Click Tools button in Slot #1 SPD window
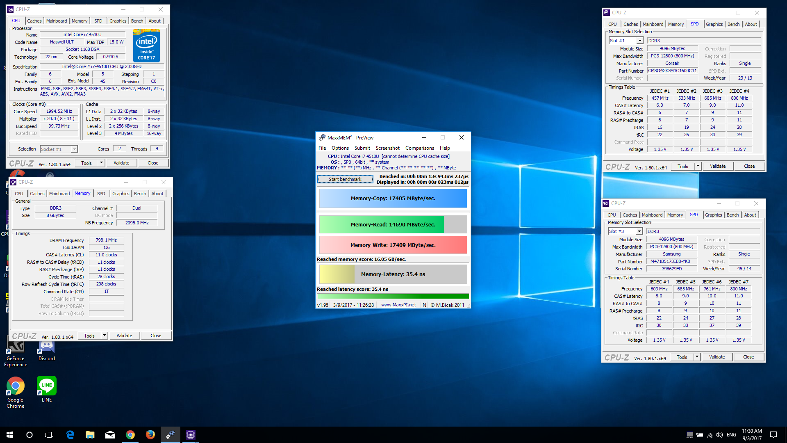This screenshot has height=443, width=787. point(683,166)
